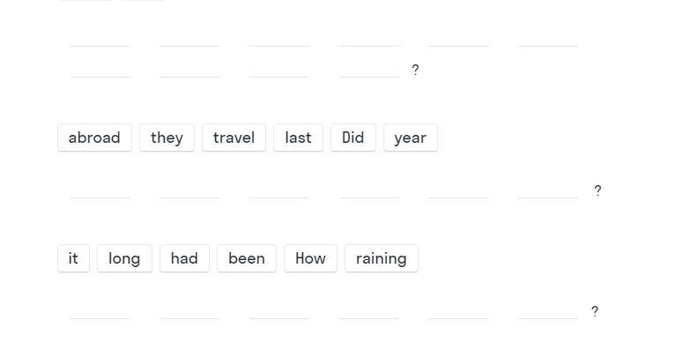Choose the 'had' word tile
The image size is (698, 350).
tap(184, 258)
